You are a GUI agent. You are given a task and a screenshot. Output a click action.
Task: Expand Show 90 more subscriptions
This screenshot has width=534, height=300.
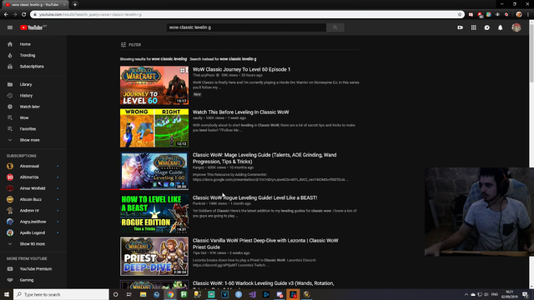point(33,244)
